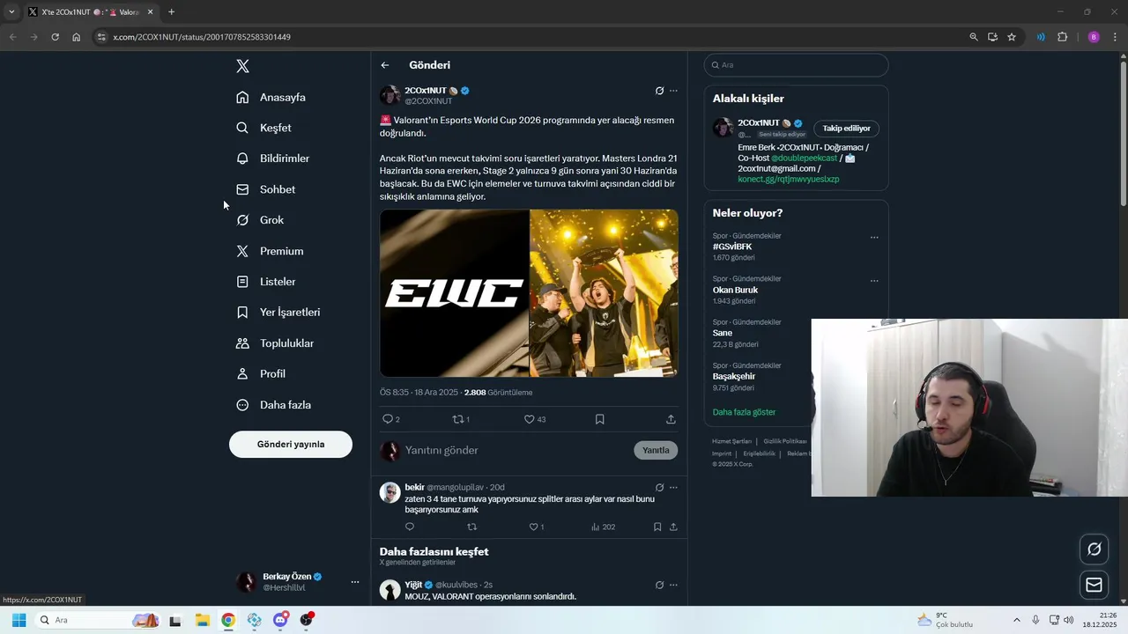Screen dimensions: 1128x634
Task: Bookmark bekir's reply
Action: tap(657, 527)
